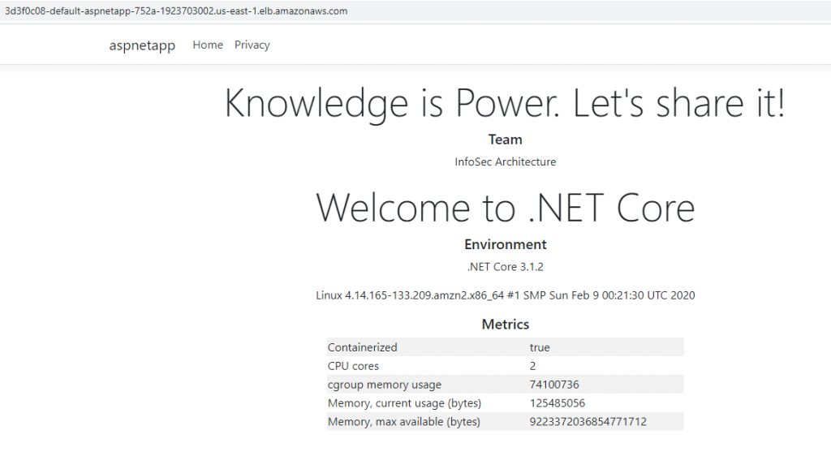Click the "Containerized" row label
This screenshot has height=469, width=831.
[363, 347]
